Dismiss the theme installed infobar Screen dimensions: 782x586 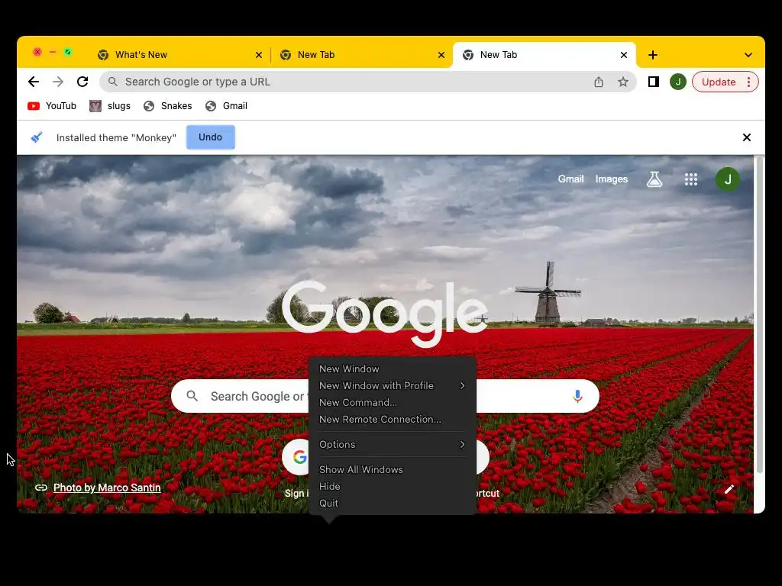(747, 137)
